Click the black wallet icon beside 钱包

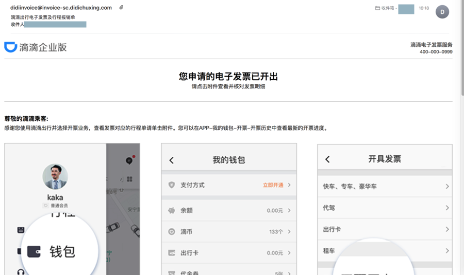[34, 252]
